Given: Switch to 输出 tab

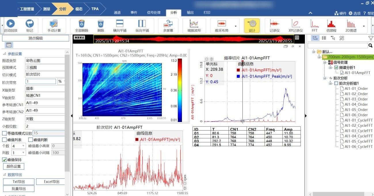Looking at the screenshot, I should (190, 13).
